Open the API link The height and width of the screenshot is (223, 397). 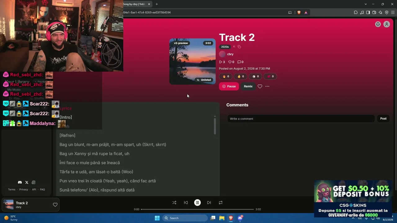[34, 190]
